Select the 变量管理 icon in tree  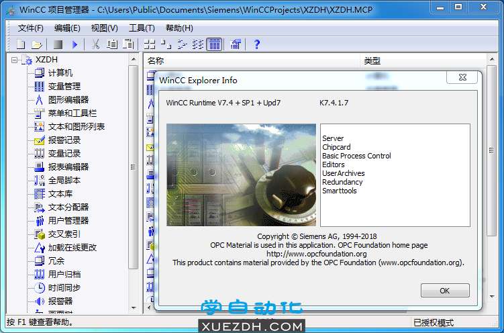[39, 87]
